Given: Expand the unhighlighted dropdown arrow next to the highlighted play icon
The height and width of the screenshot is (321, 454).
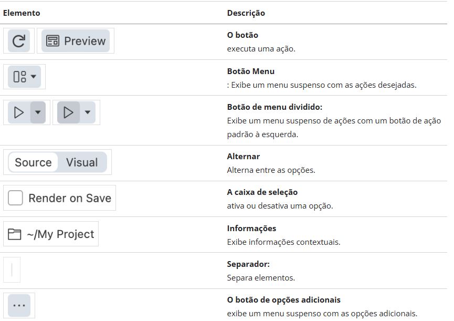Looking at the screenshot, I should [x=87, y=112].
